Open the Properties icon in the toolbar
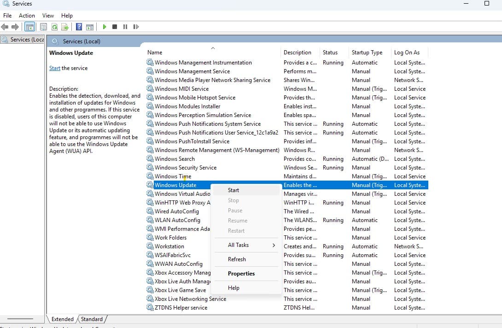 click(43, 26)
